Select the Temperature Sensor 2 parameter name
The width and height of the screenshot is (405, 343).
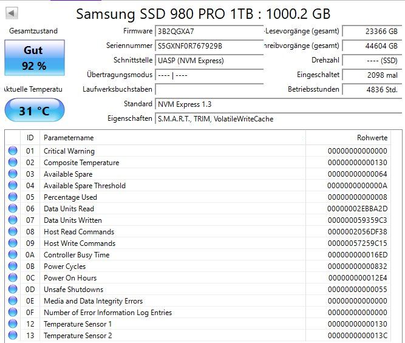point(78,336)
